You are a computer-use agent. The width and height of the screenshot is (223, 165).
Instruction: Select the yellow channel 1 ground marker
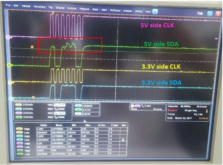click(10, 82)
